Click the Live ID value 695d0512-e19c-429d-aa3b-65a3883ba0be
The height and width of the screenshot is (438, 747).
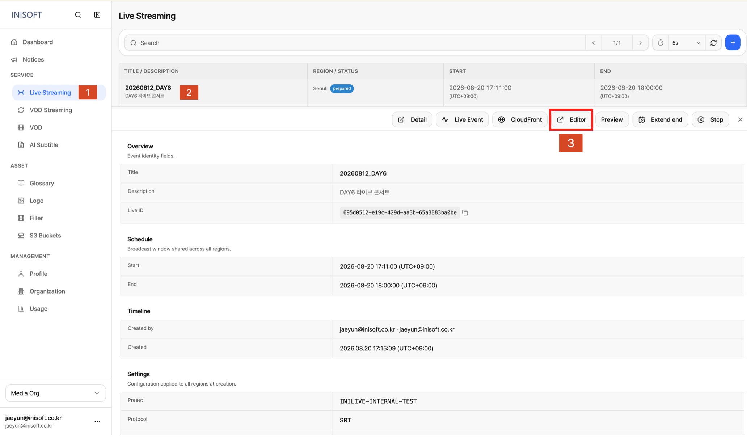[x=400, y=212]
